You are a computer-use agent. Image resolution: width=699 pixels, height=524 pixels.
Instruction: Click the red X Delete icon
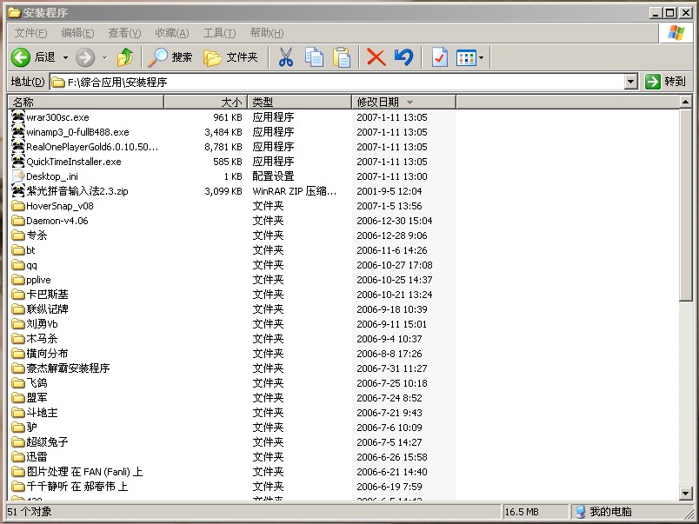point(376,57)
